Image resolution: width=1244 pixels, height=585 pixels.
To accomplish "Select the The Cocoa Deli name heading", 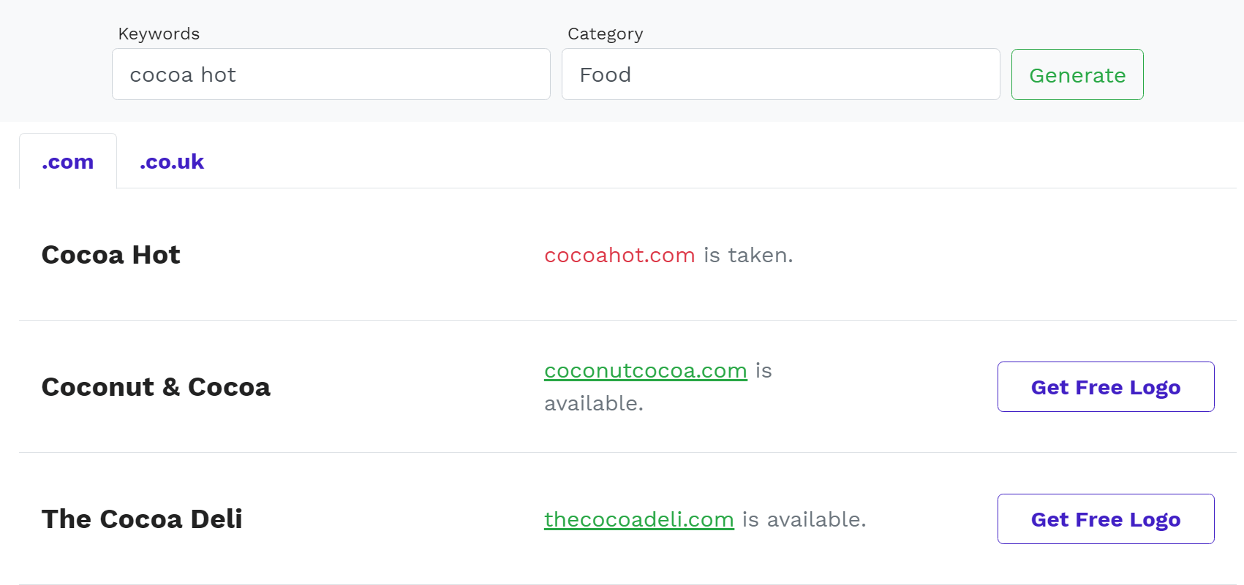I will click(x=142, y=519).
